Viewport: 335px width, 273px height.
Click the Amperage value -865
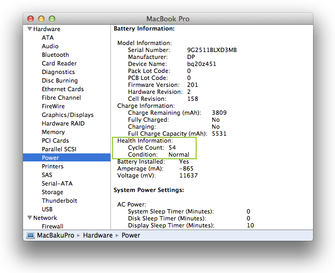(x=187, y=168)
